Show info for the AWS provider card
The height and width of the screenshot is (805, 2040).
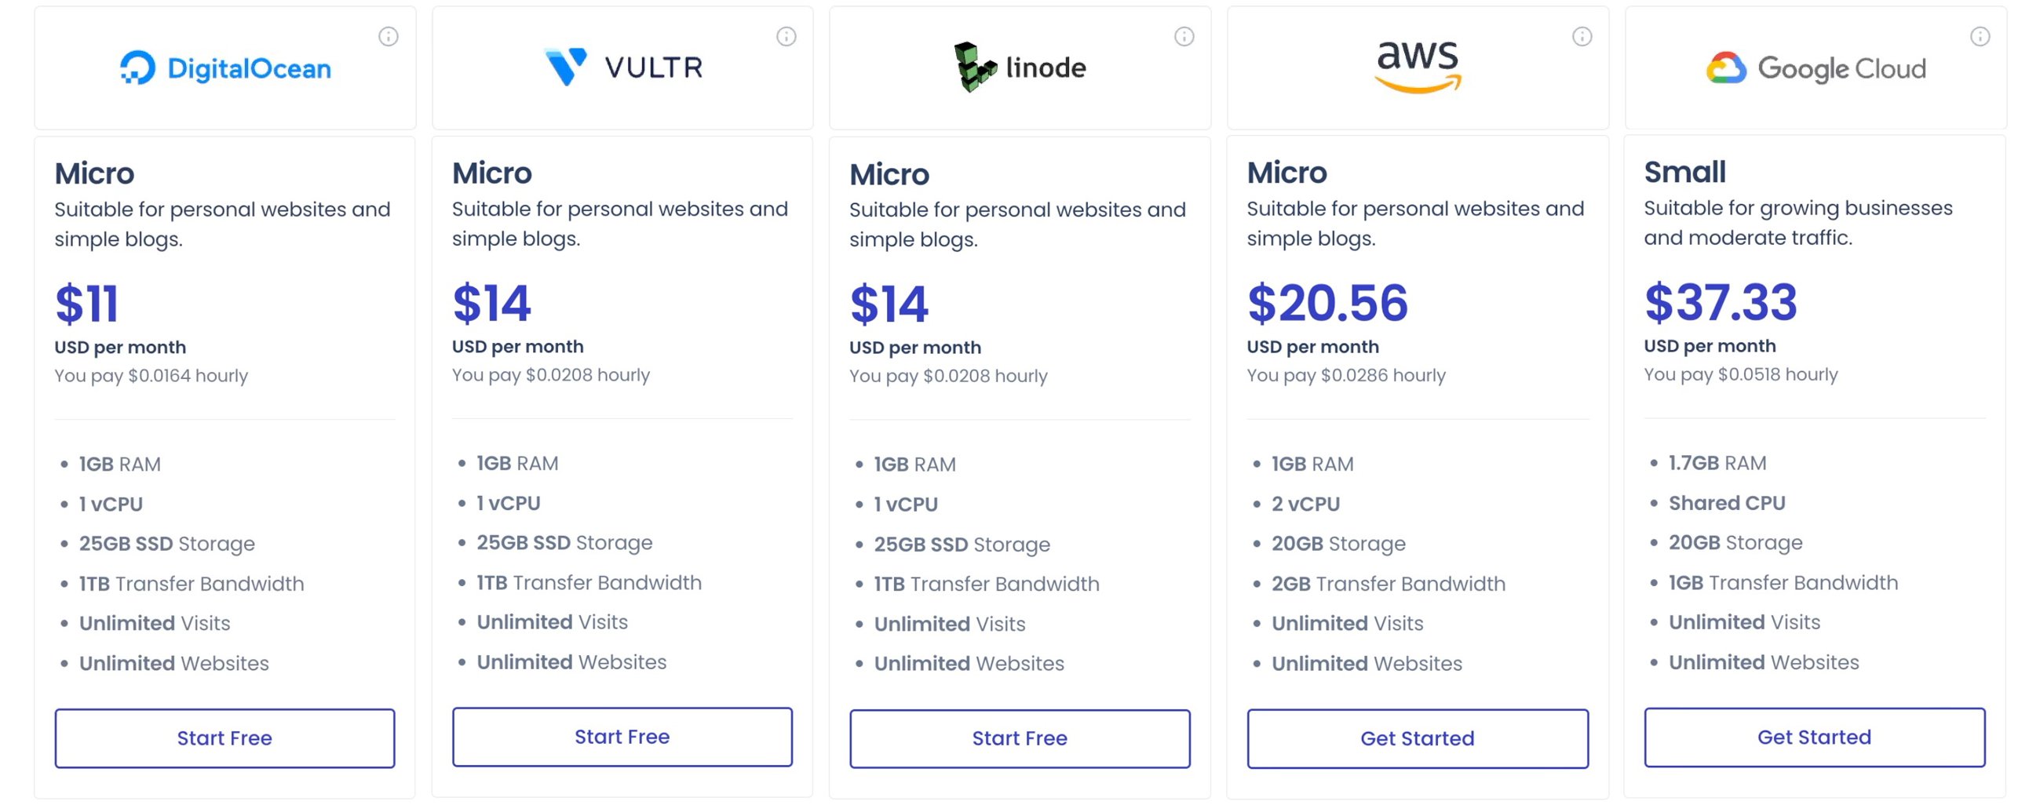1582,36
